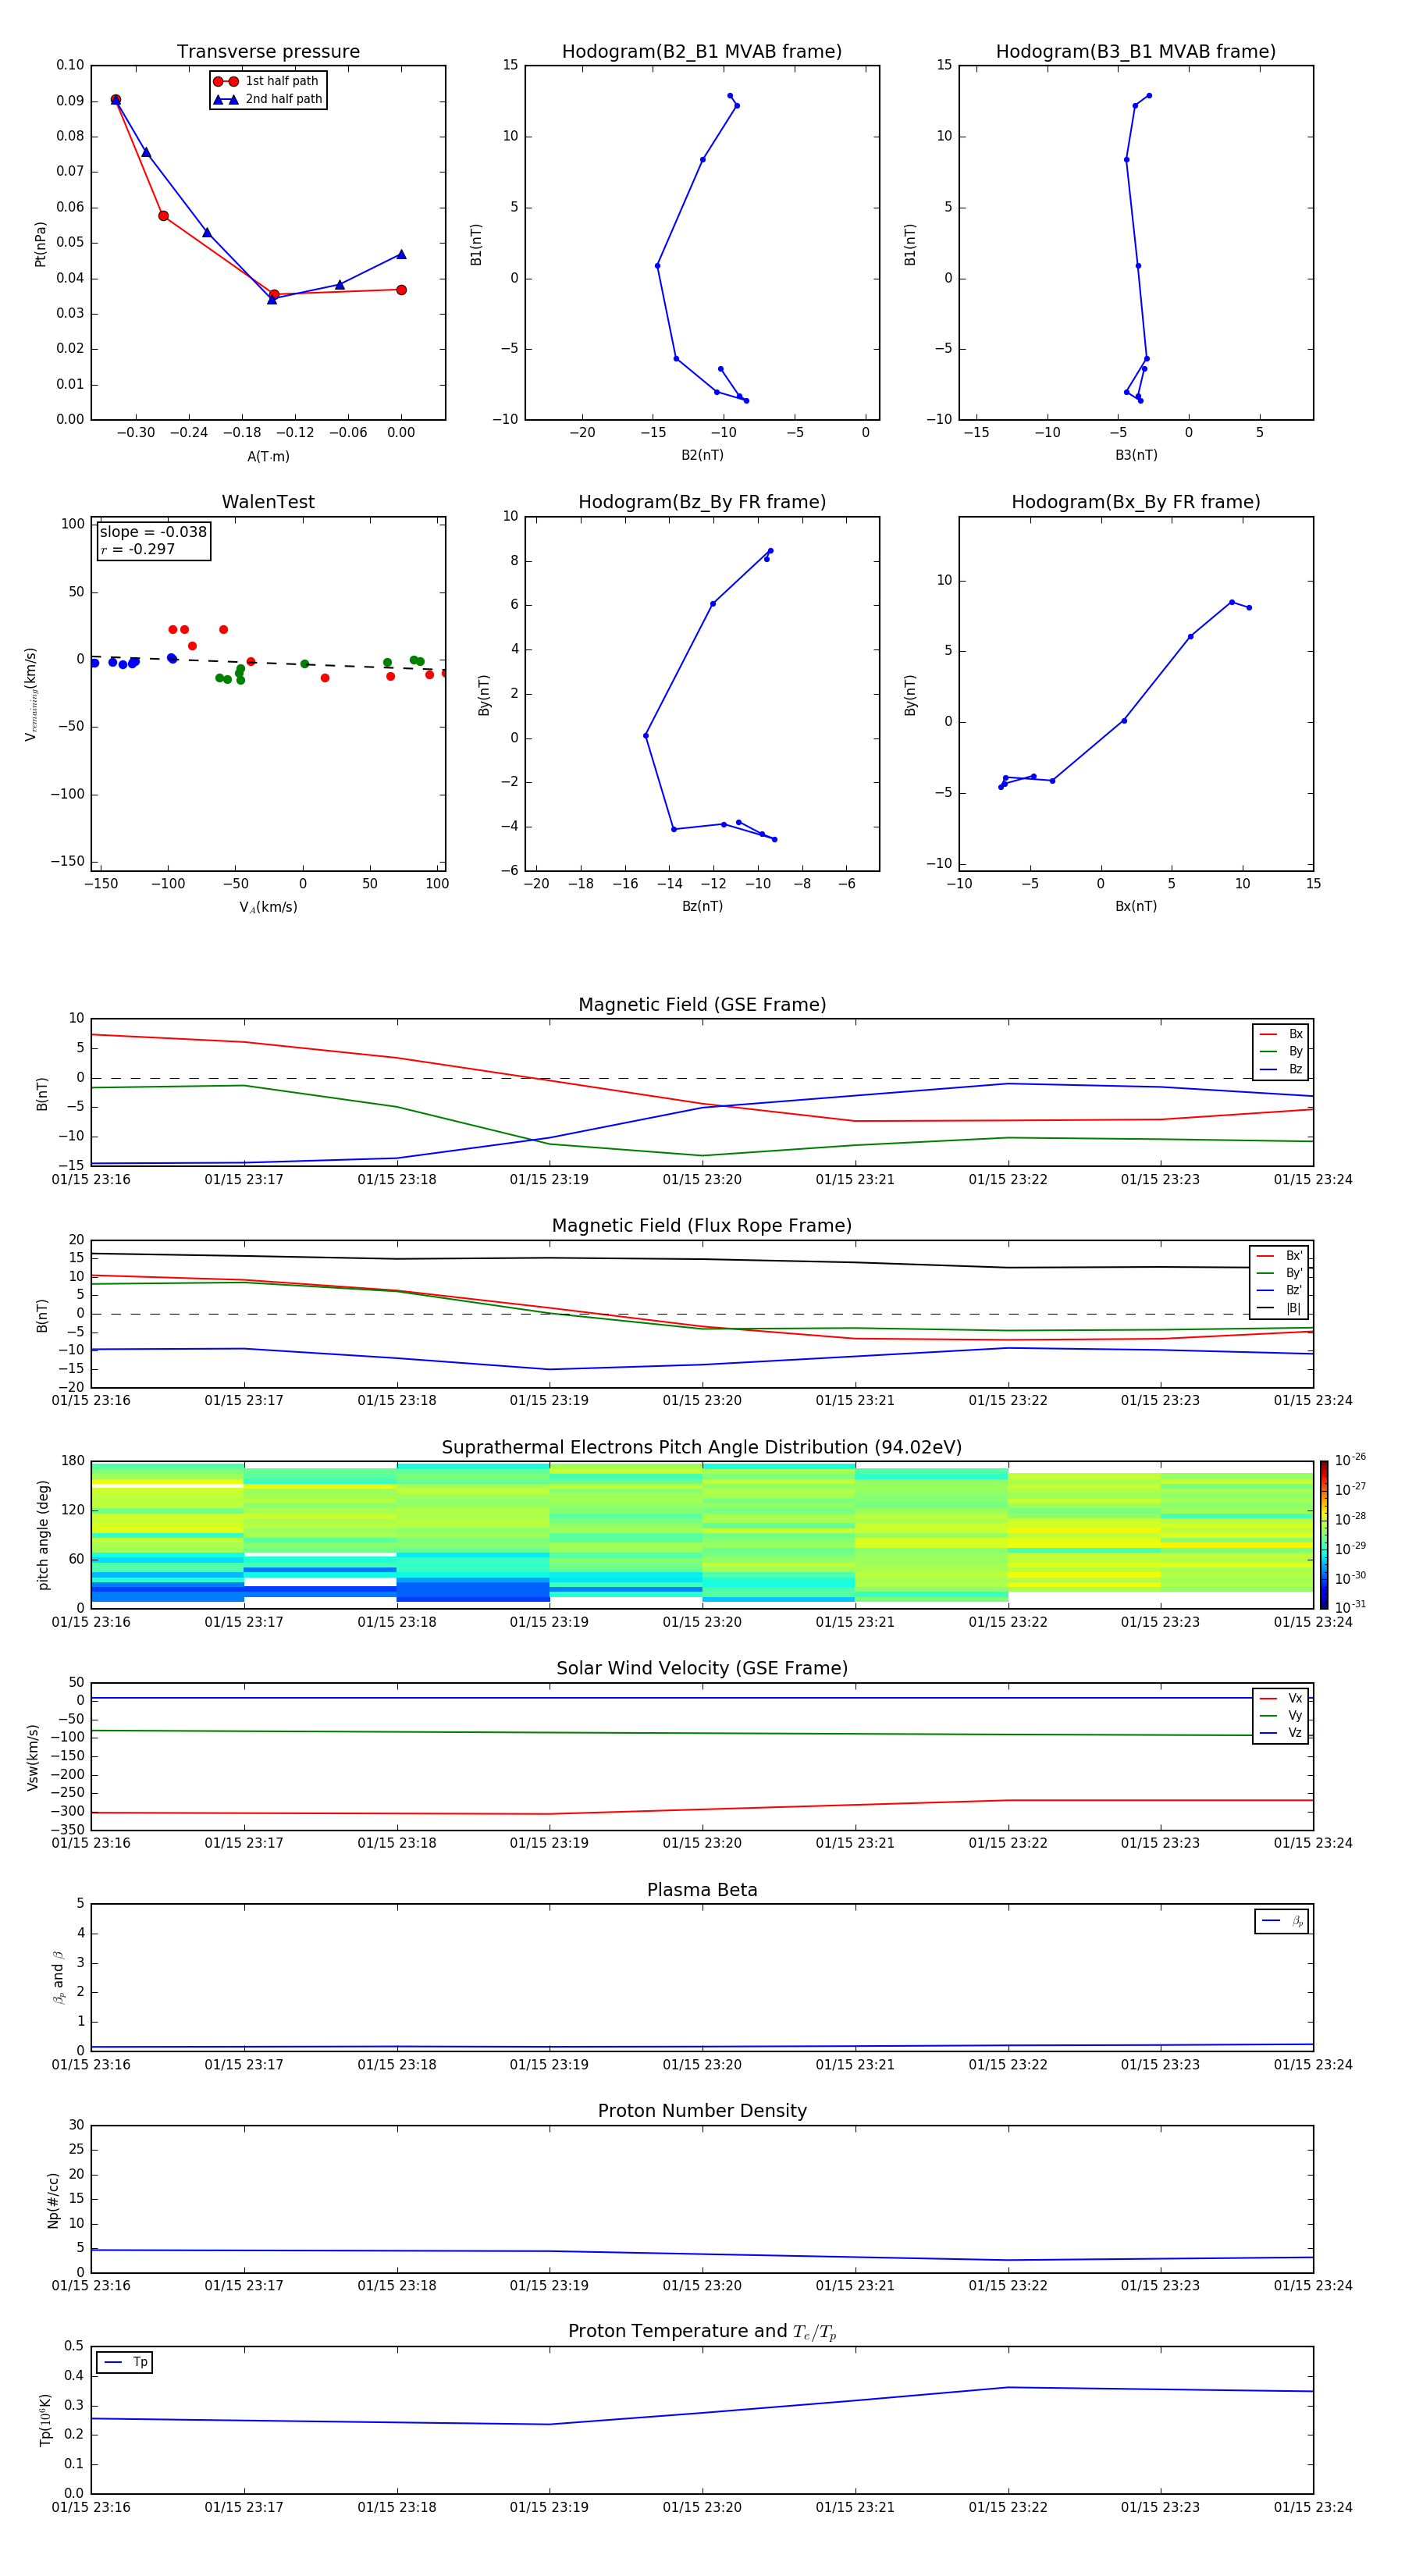Click the 'Solar Wind Velocity (GSE Frame)' title
The image size is (1405, 2576).
(702, 1669)
